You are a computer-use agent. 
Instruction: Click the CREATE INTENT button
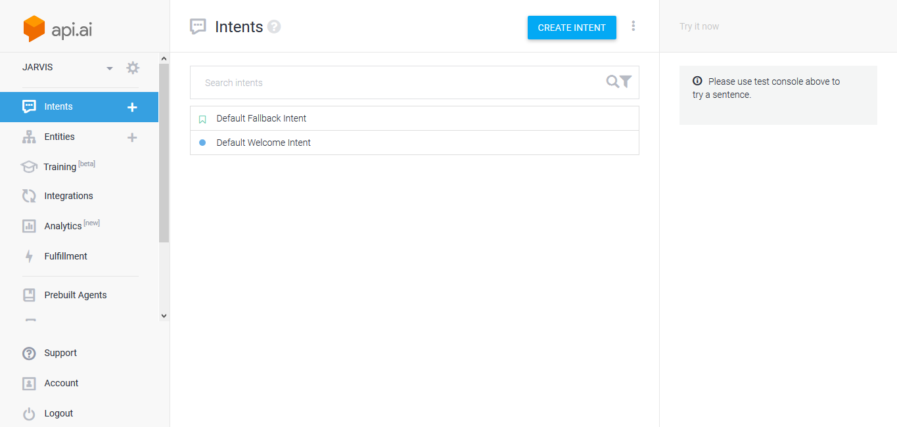[571, 28]
